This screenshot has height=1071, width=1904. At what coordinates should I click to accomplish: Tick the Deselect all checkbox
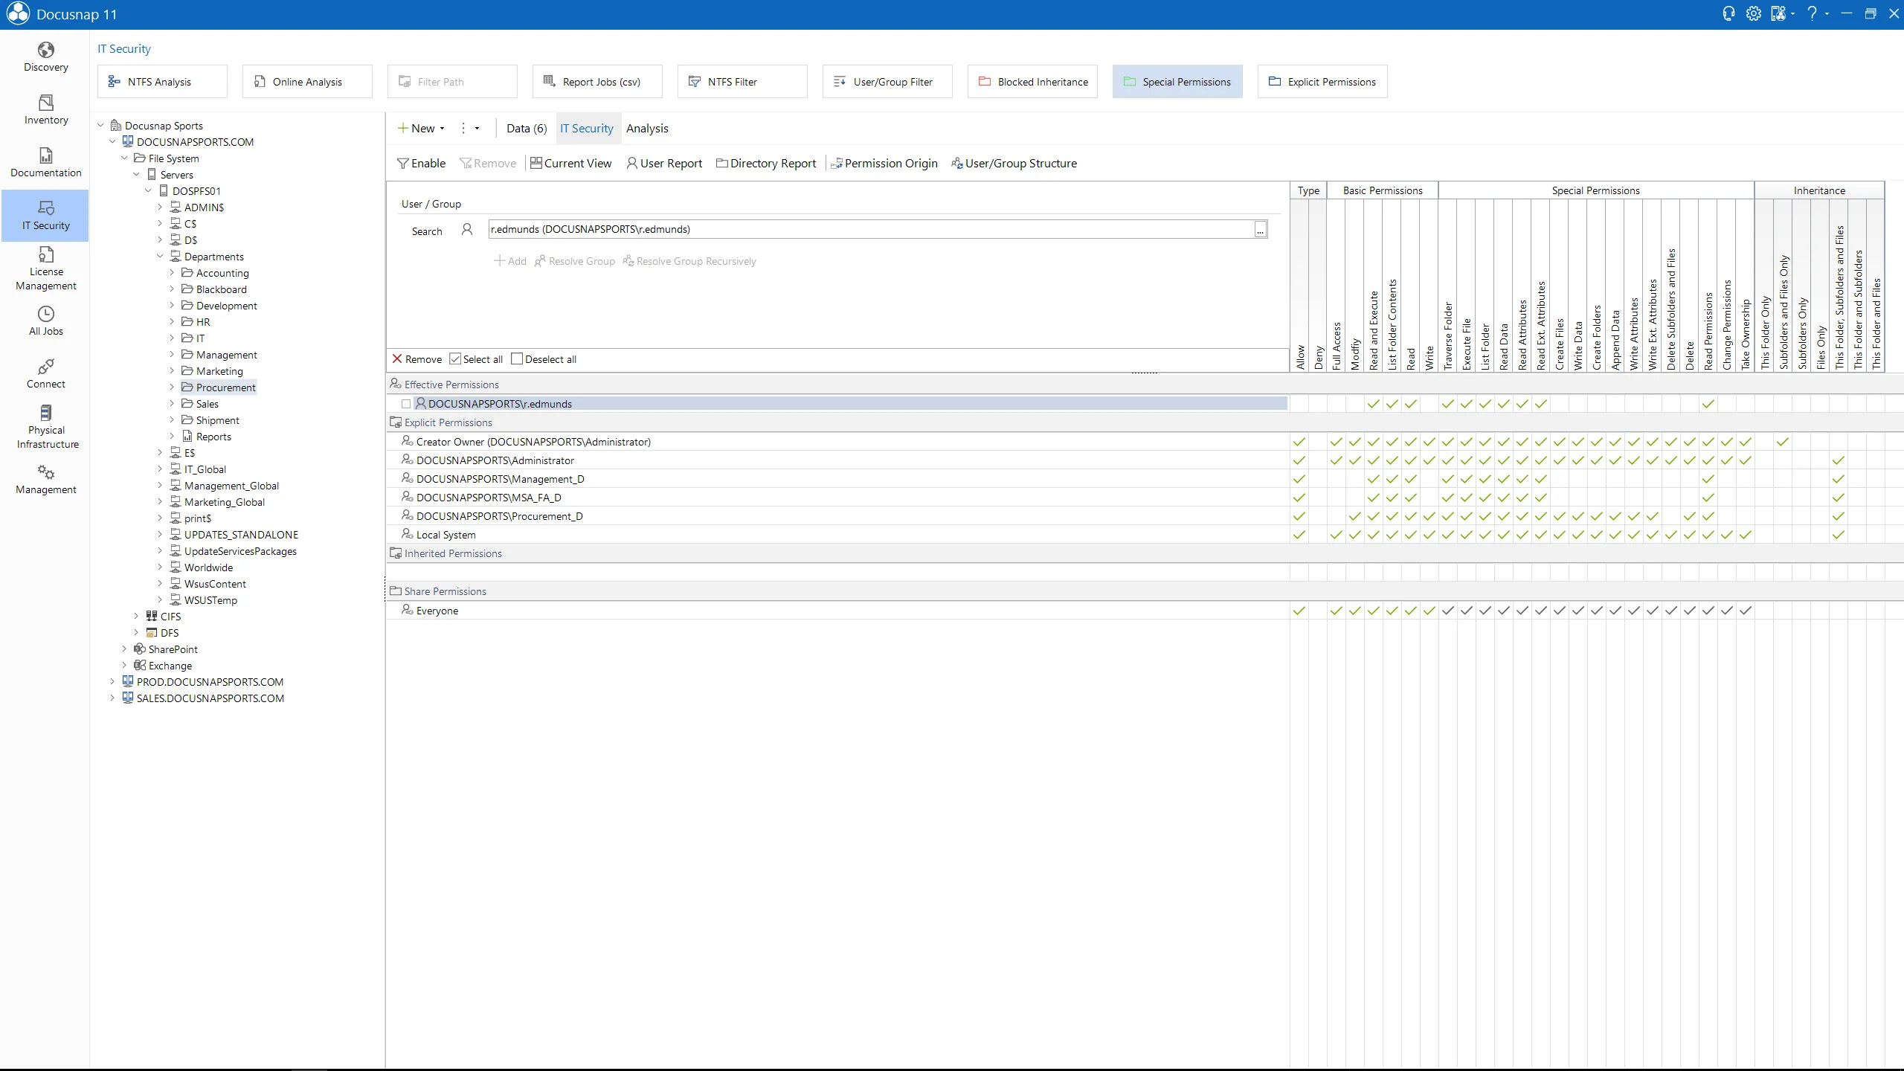tap(517, 359)
